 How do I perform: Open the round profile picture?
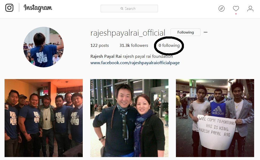coord(44,47)
